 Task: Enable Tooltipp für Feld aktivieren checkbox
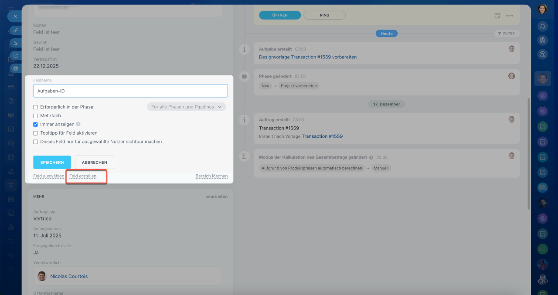[x=35, y=133]
